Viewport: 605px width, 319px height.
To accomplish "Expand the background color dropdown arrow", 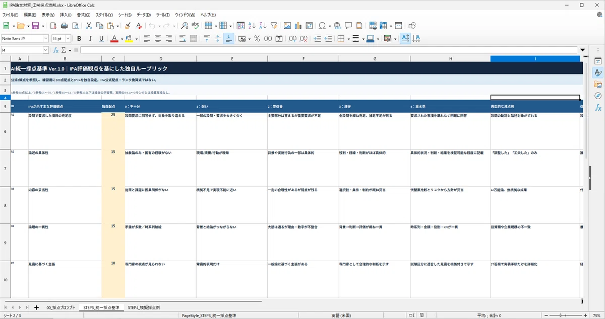I will (136, 38).
